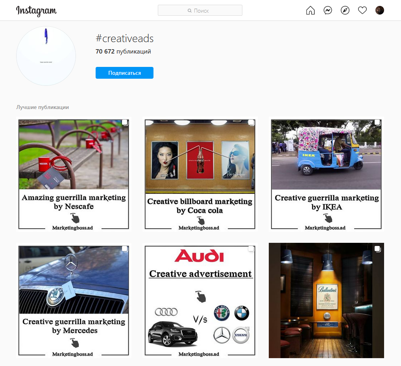
Task: Click the carousel icon on Nescafe post
Action: 125,122
